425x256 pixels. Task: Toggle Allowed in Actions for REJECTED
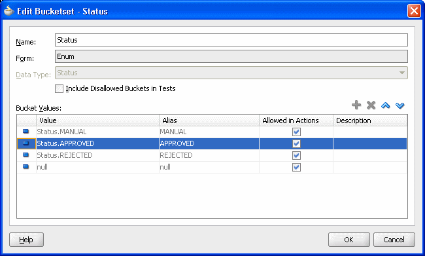point(296,155)
